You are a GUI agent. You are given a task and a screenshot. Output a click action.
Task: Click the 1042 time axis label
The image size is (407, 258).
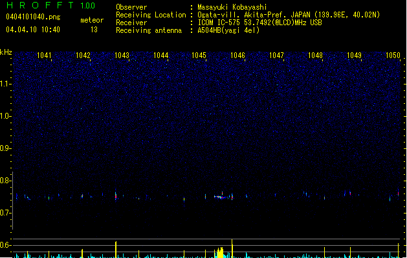tap(83, 55)
